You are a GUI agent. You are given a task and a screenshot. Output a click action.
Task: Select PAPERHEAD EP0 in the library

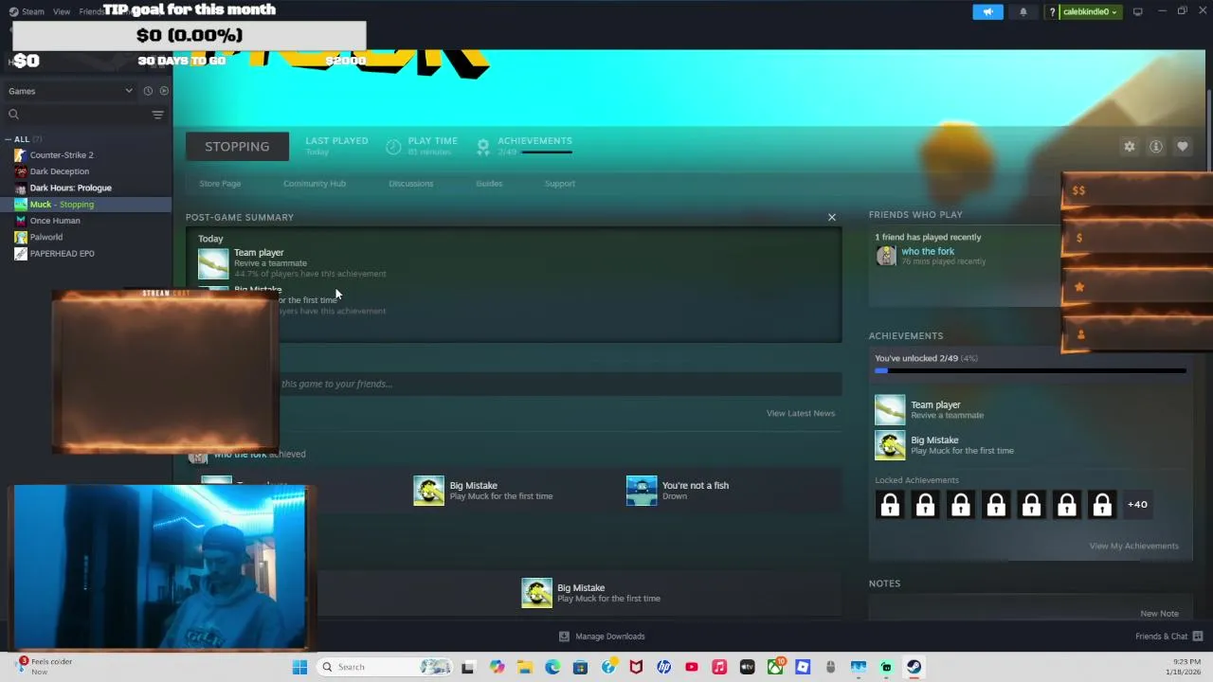tap(62, 254)
